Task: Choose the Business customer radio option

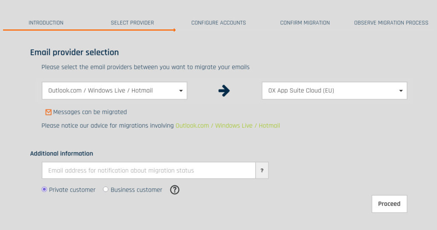Action: pyautogui.click(x=106, y=190)
